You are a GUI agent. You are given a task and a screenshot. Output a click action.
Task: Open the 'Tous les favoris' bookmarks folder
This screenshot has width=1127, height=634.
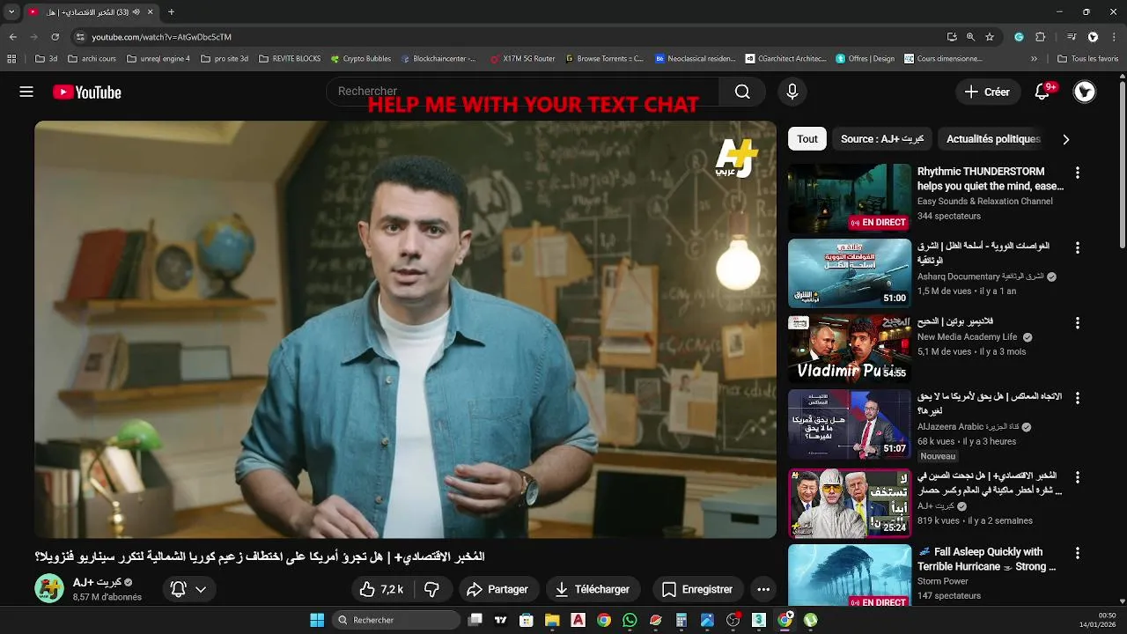pos(1088,59)
